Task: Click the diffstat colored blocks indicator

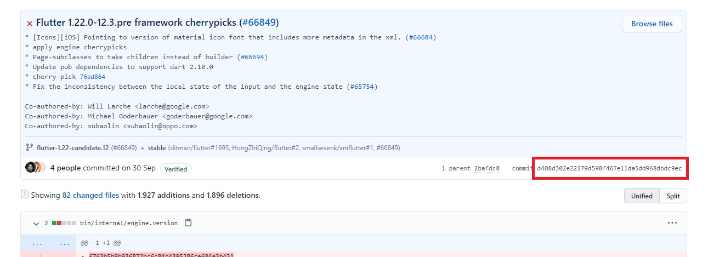Action: pyautogui.click(x=64, y=223)
